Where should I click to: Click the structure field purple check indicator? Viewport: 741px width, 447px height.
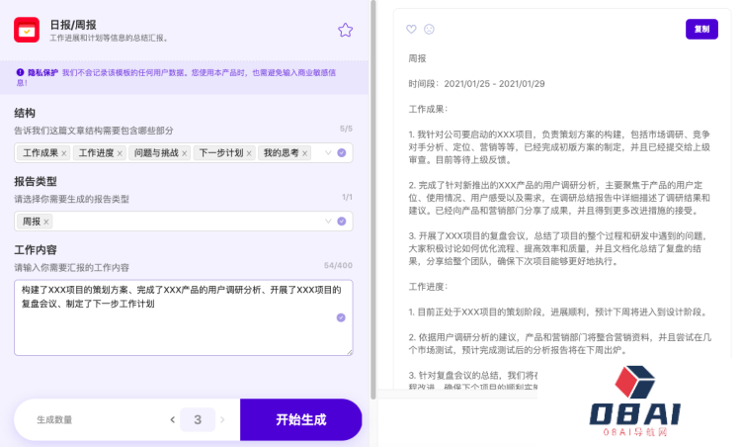pos(342,152)
